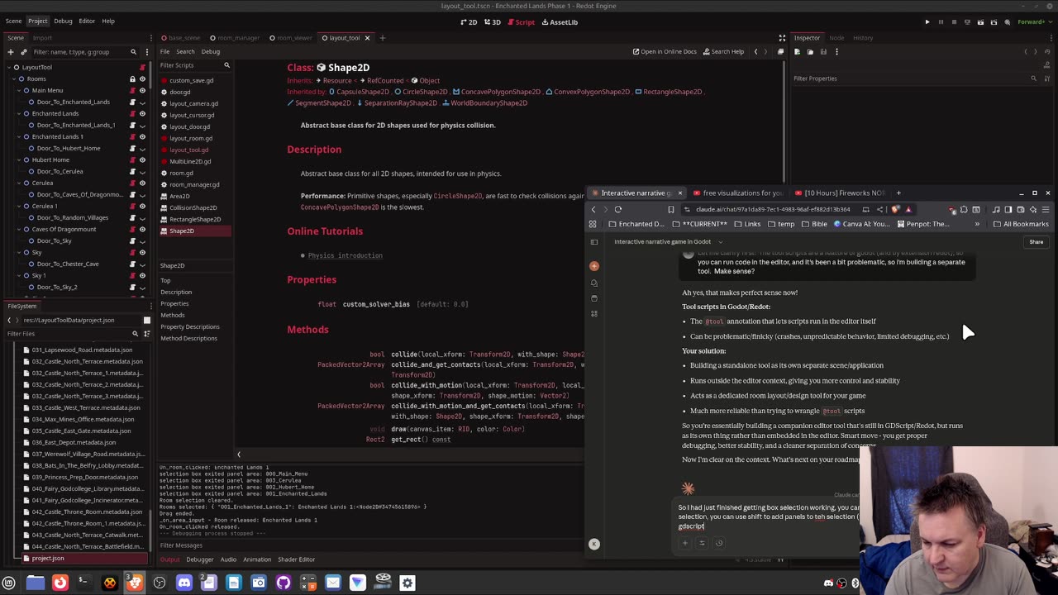Image resolution: width=1058 pixels, height=595 pixels.
Task: Hide the Caves Of Dragonmount node
Action: tap(142, 229)
